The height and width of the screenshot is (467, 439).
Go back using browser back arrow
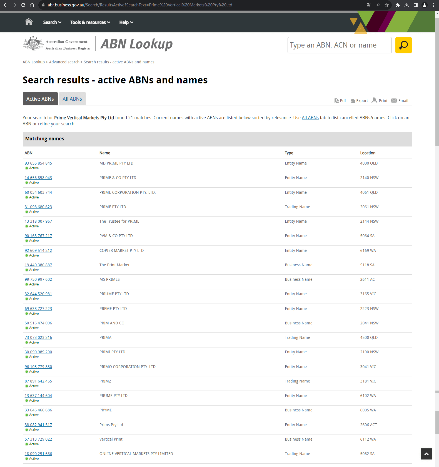(x=6, y=5)
